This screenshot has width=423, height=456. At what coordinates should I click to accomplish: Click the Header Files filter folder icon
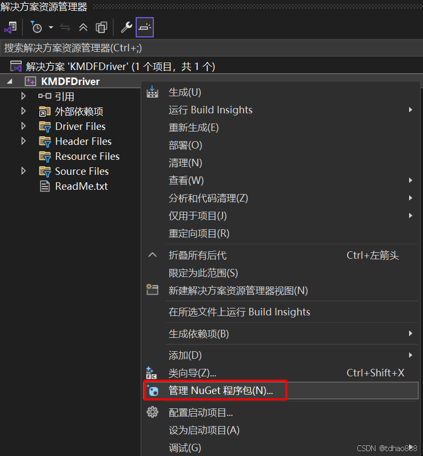click(45, 142)
